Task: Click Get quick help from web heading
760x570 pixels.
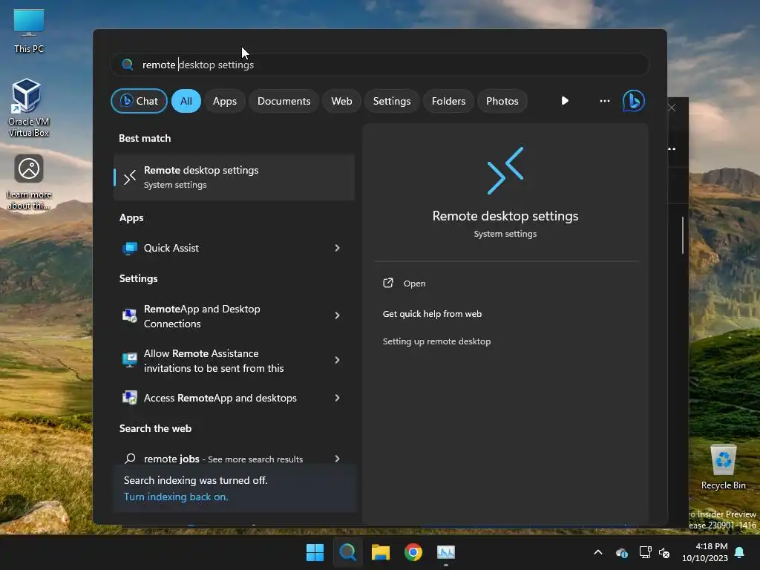Action: pos(433,314)
